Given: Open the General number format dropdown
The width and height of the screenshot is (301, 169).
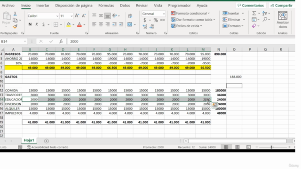Looking at the screenshot, I should click(164, 14).
